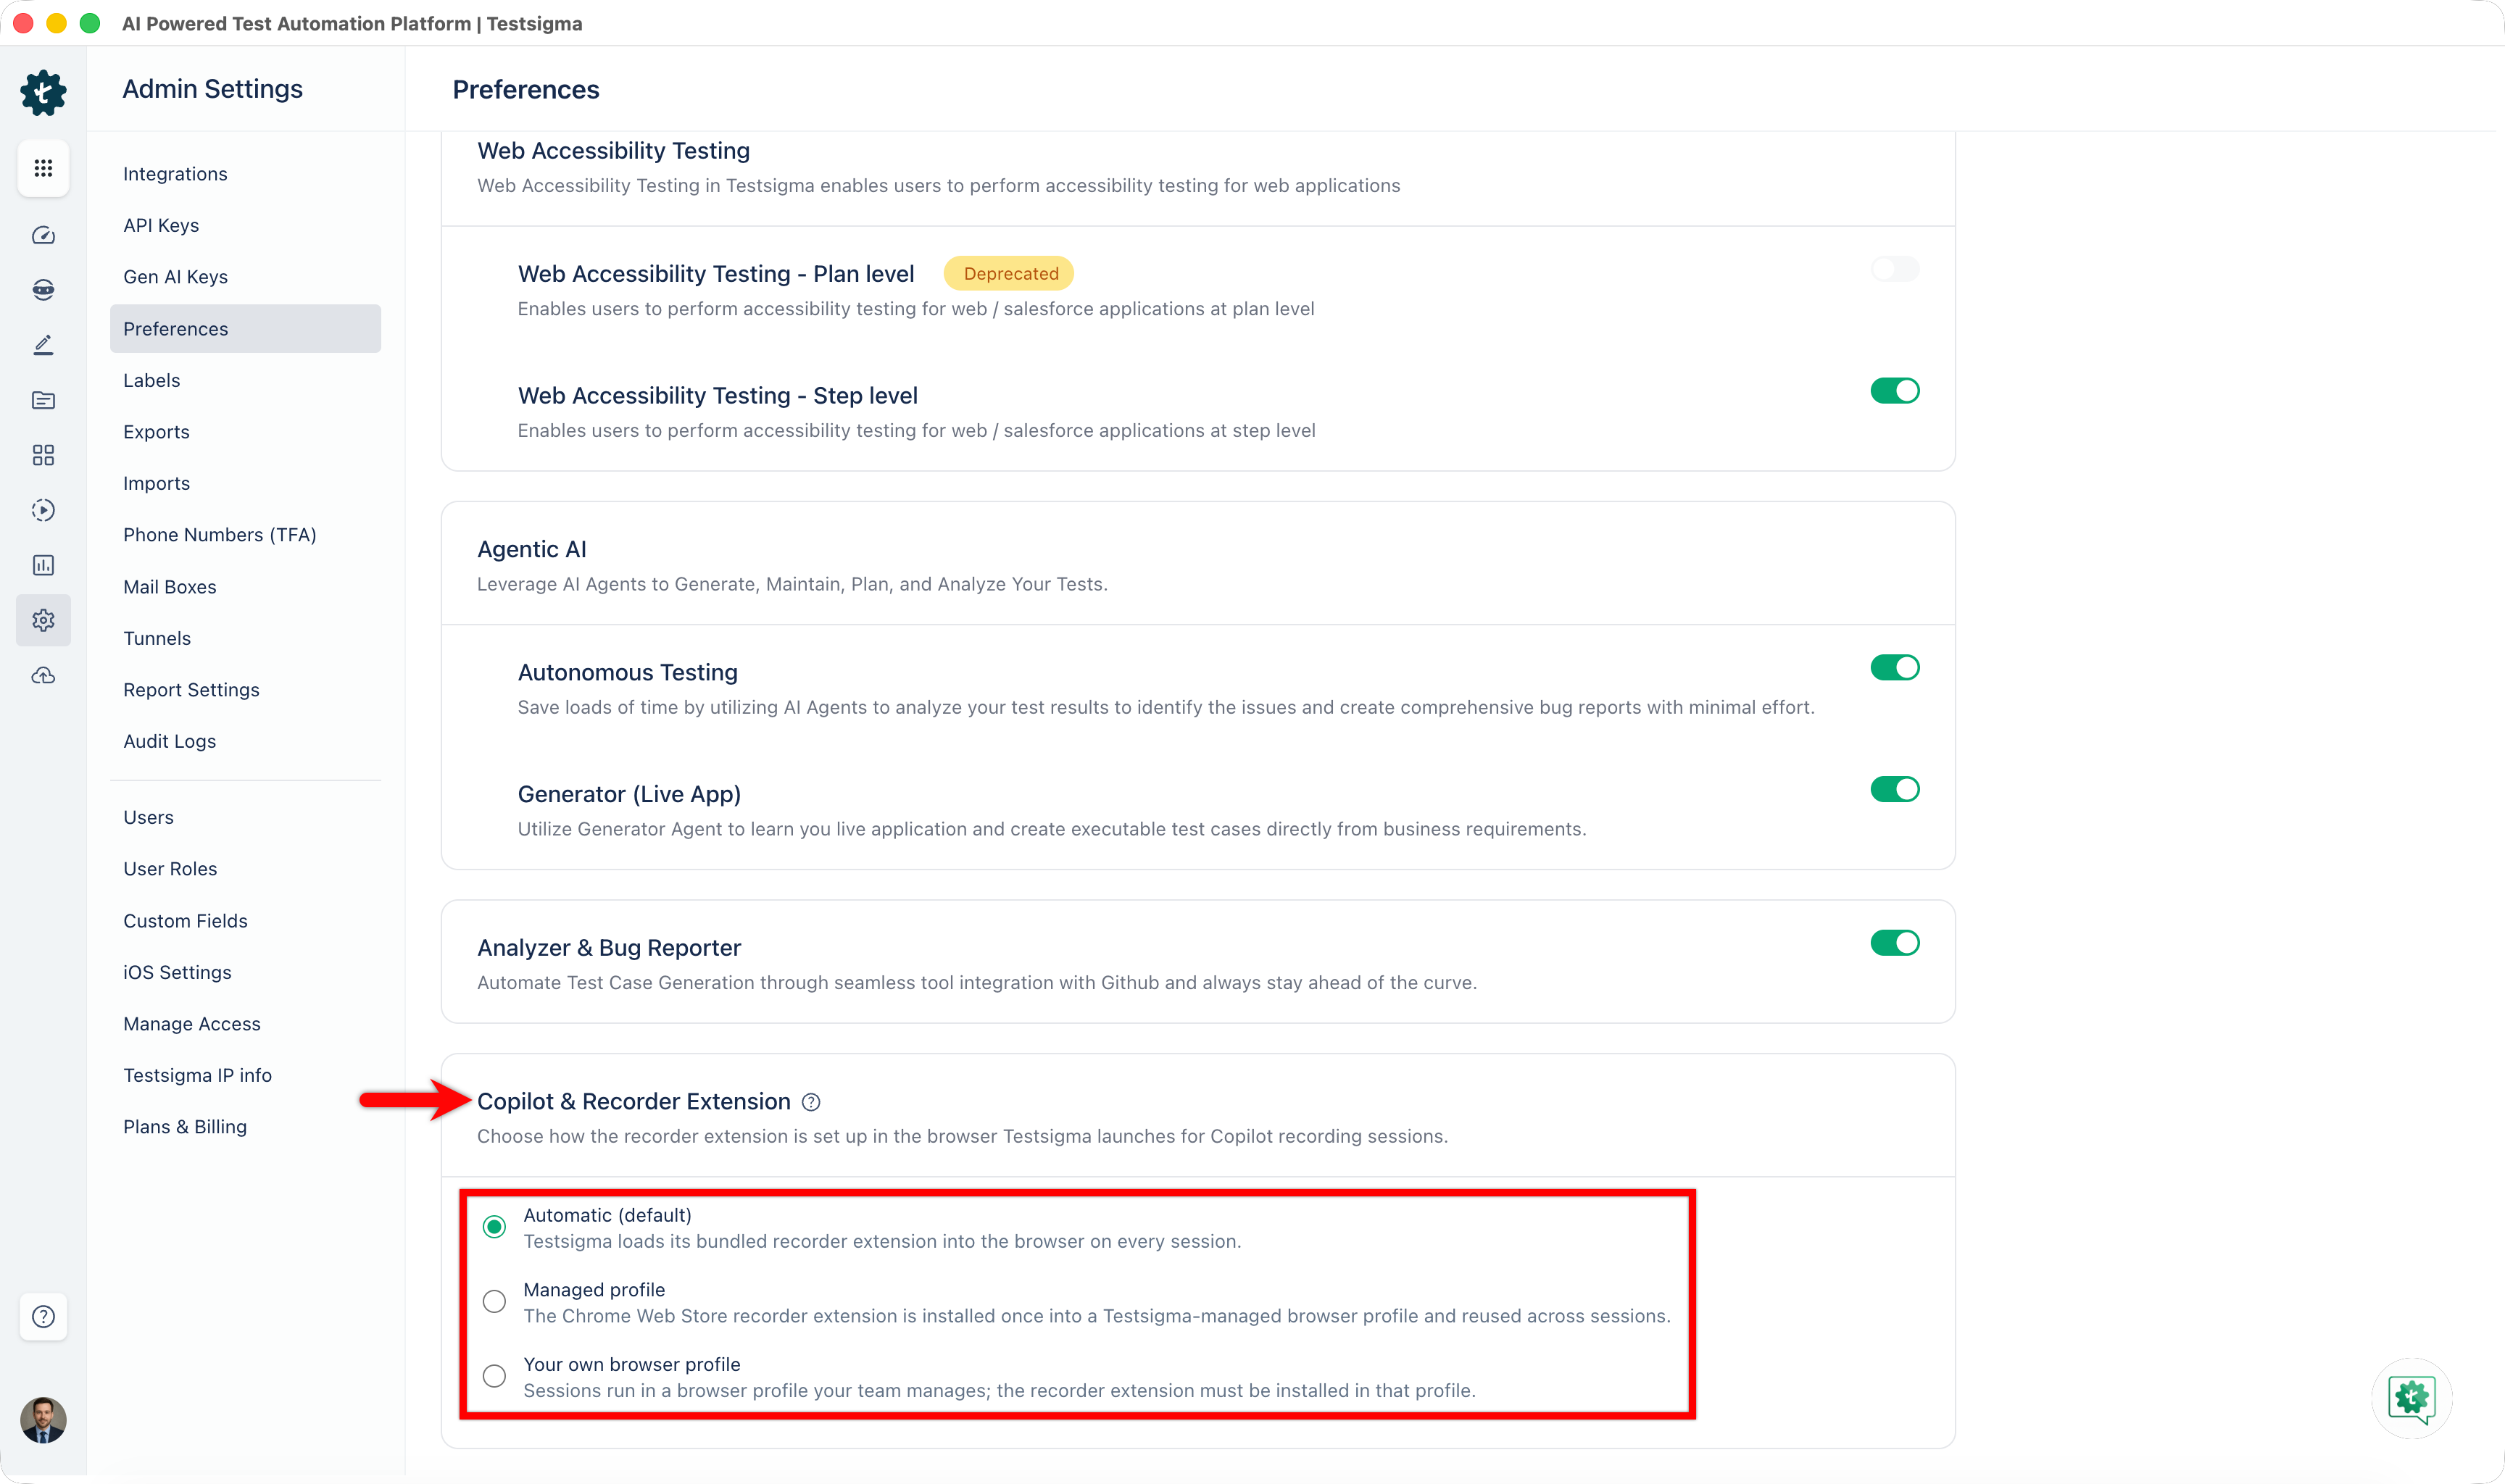2505x1484 pixels.
Task: Click the Generator (Live App) label
Action: tap(629, 795)
